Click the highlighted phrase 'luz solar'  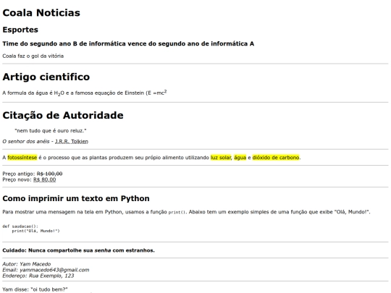221,158
